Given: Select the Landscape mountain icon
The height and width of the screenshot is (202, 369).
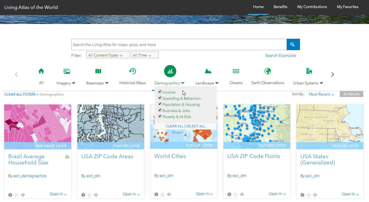Looking at the screenshot, I should (208, 71).
